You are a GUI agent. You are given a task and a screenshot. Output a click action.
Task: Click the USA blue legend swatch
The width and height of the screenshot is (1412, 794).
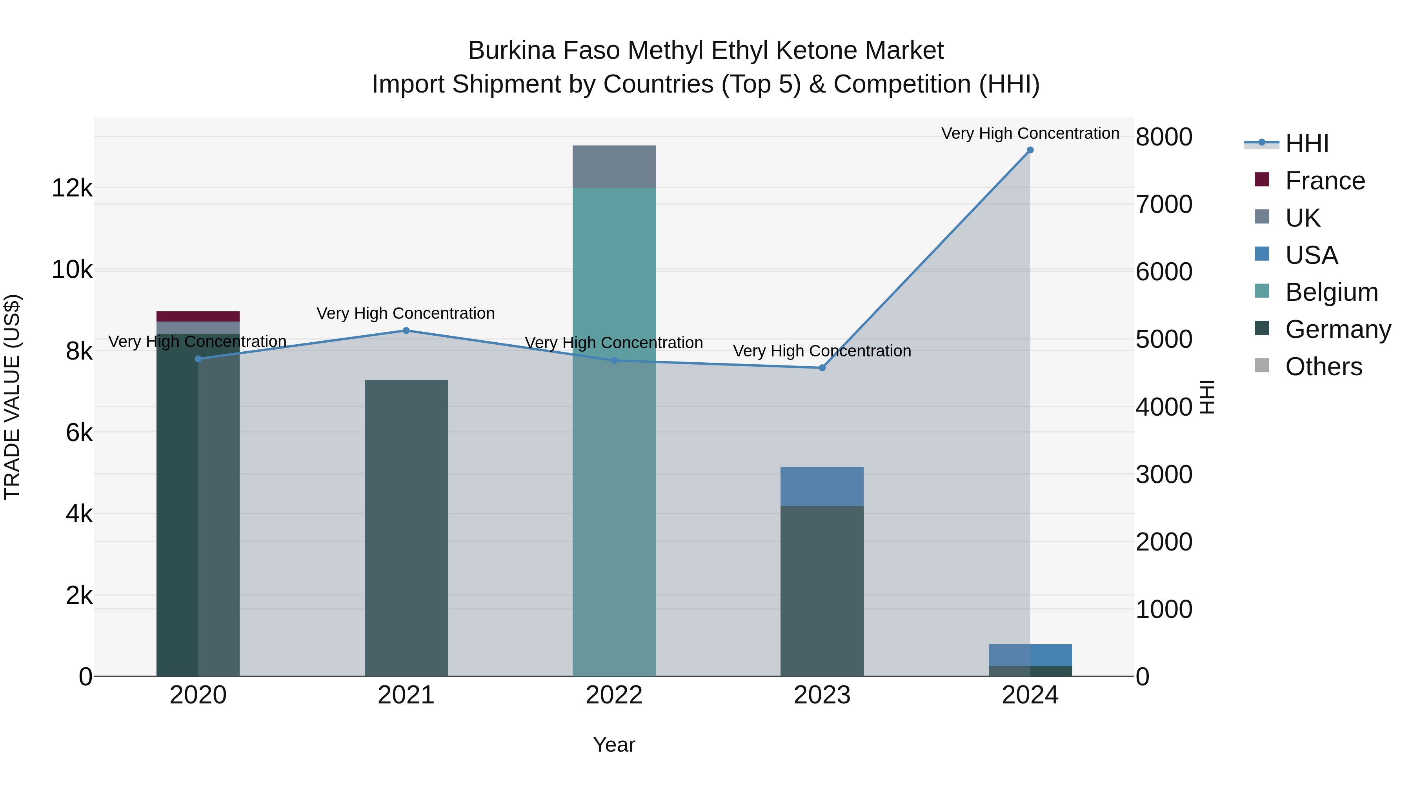1262,254
